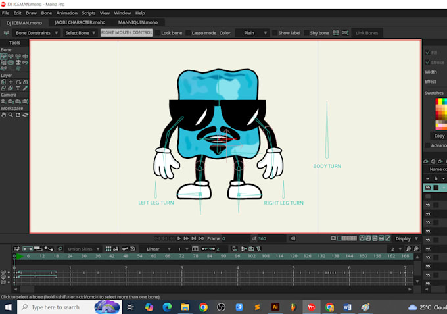Click the new layer icon in Layers panel
The width and height of the screenshot is (447, 314).
pyautogui.click(x=426, y=161)
